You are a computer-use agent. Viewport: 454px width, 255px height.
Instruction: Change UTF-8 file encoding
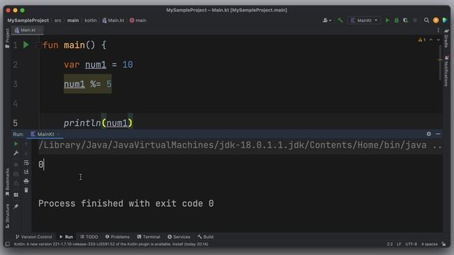coord(411,244)
